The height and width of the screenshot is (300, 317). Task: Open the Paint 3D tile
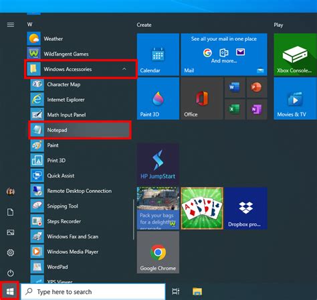coord(158,98)
